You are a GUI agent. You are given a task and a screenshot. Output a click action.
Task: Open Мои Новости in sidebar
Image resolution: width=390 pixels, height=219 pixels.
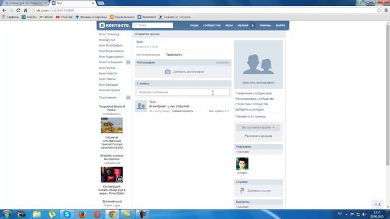pyautogui.click(x=108, y=74)
